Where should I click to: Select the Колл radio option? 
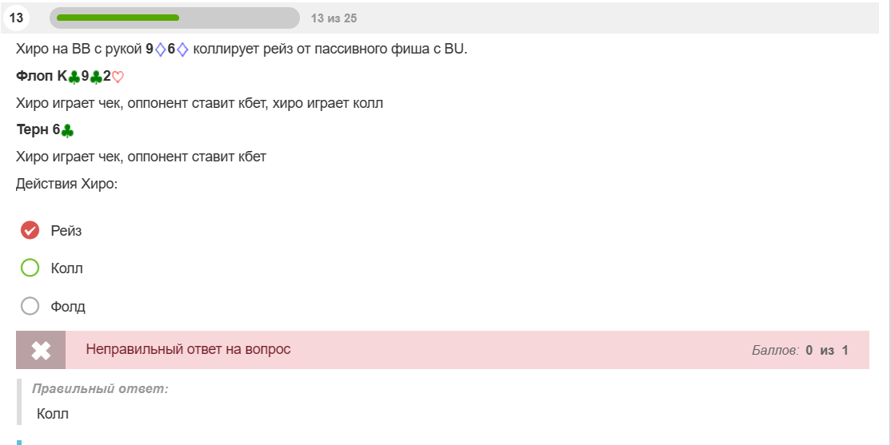(x=30, y=268)
